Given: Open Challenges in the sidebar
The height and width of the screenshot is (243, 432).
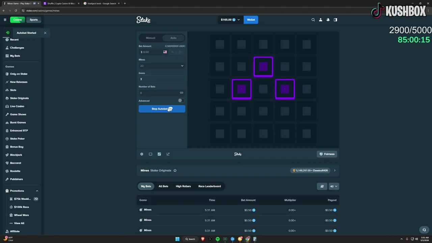Looking at the screenshot, I should click(17, 48).
